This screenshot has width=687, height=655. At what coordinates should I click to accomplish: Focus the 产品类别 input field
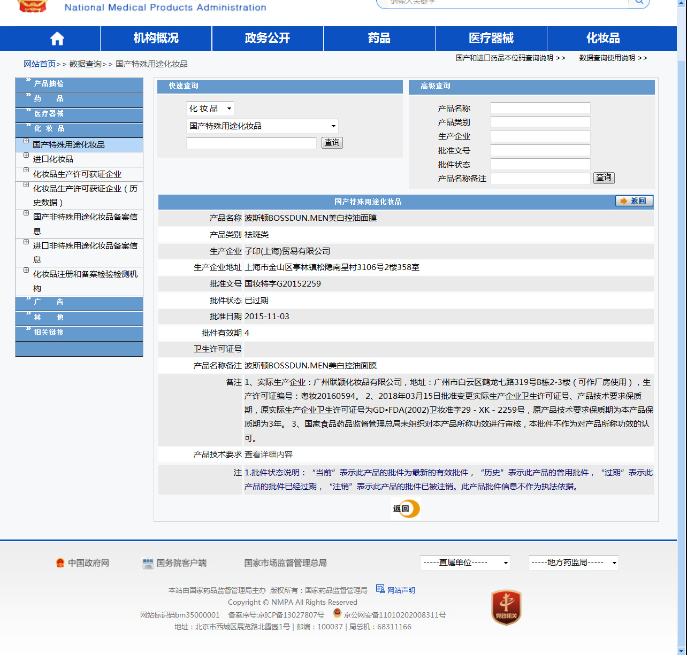(x=540, y=122)
